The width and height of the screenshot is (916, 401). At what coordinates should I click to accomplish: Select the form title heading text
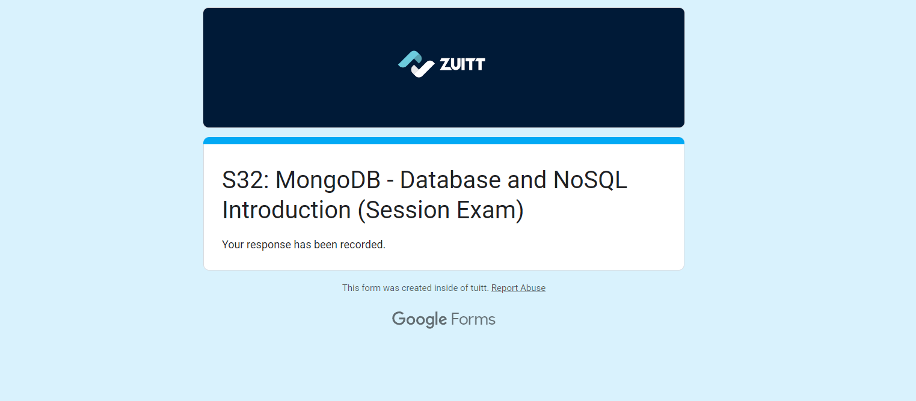tap(425, 195)
